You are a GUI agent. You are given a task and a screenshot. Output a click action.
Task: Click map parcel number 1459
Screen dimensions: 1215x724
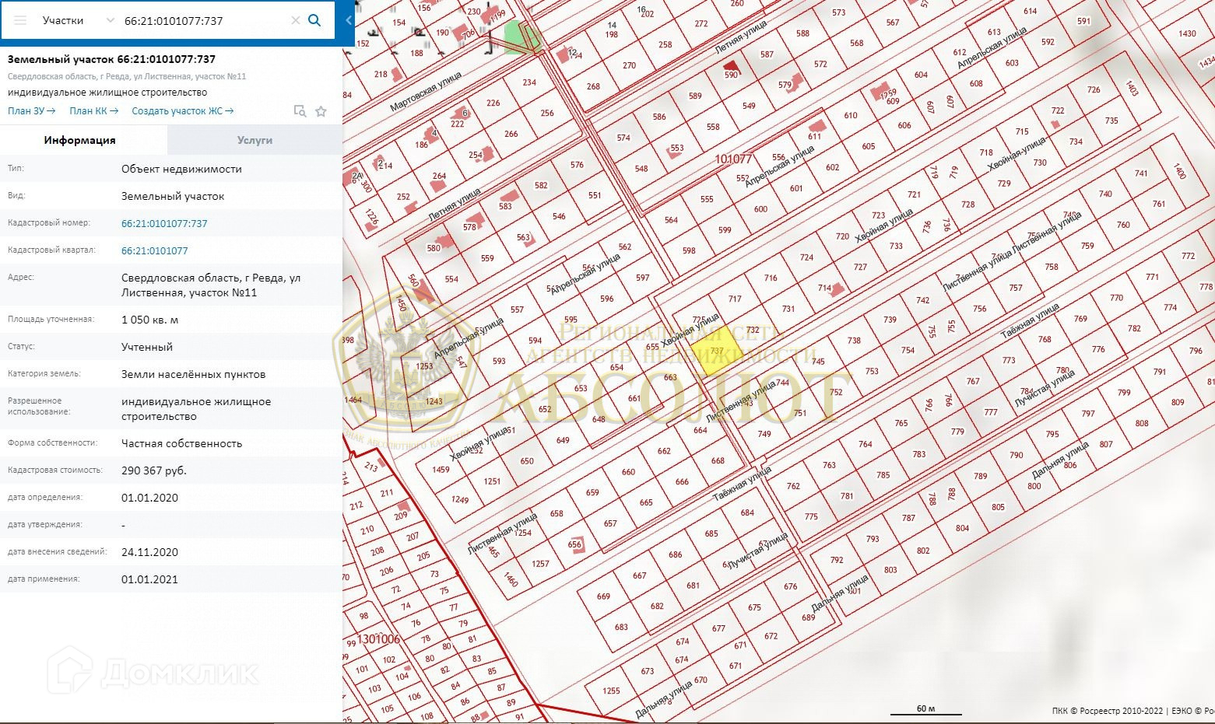click(441, 470)
